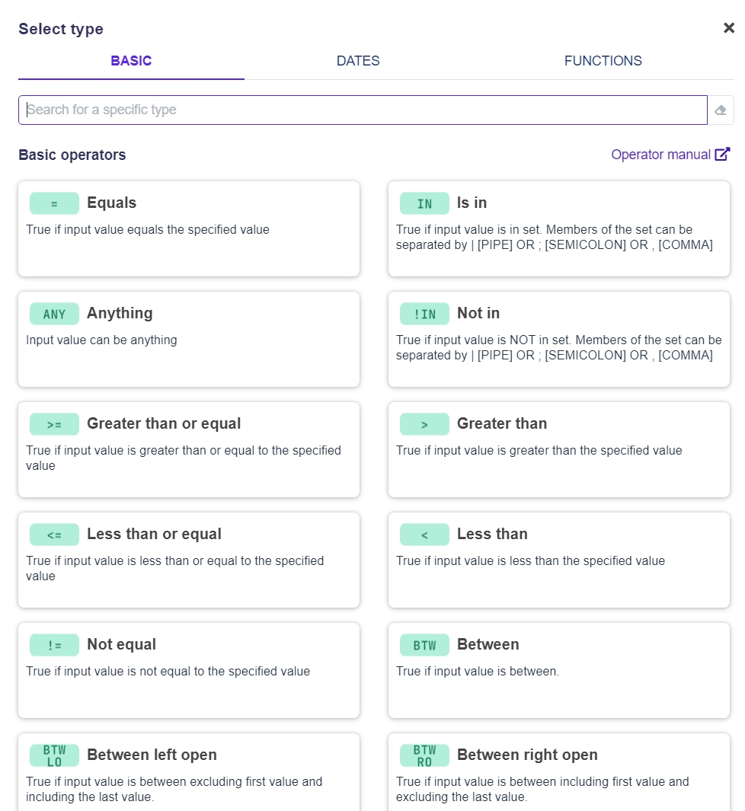Clear search with the eraser icon
Screen dimensions: 745x811
(721, 110)
